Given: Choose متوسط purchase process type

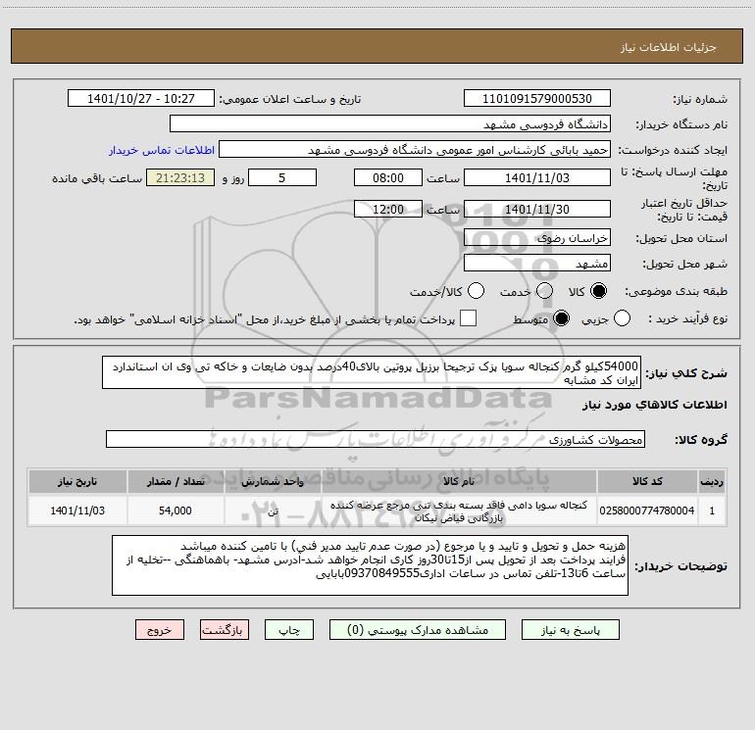Looking at the screenshot, I should click(561, 318).
